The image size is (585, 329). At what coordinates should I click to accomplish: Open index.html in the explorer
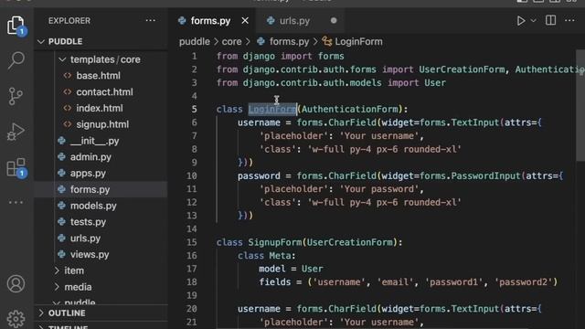pyautogui.click(x=100, y=109)
